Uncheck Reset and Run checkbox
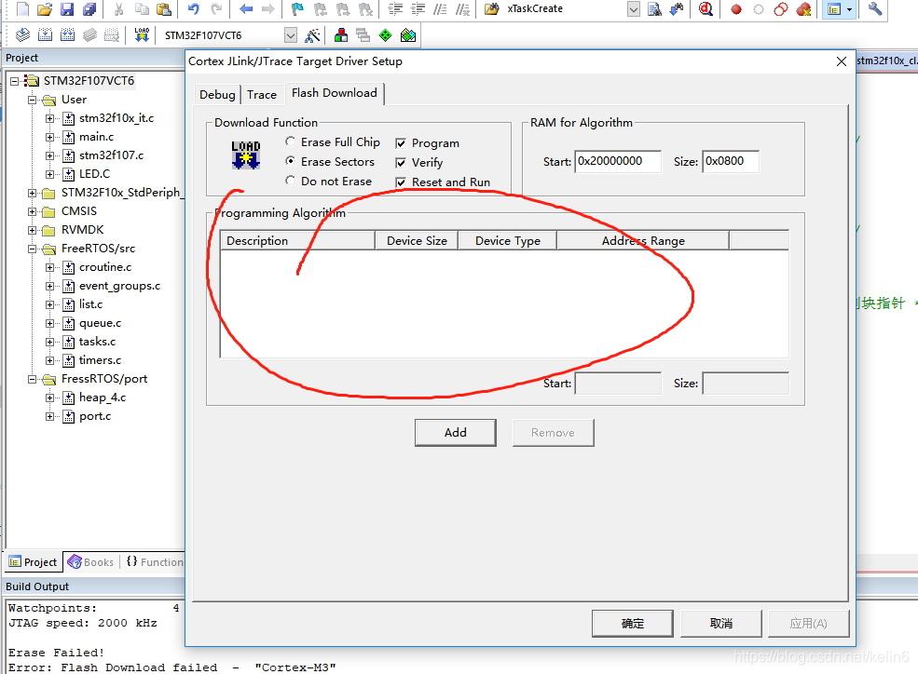This screenshot has height=674, width=918. pos(401,182)
